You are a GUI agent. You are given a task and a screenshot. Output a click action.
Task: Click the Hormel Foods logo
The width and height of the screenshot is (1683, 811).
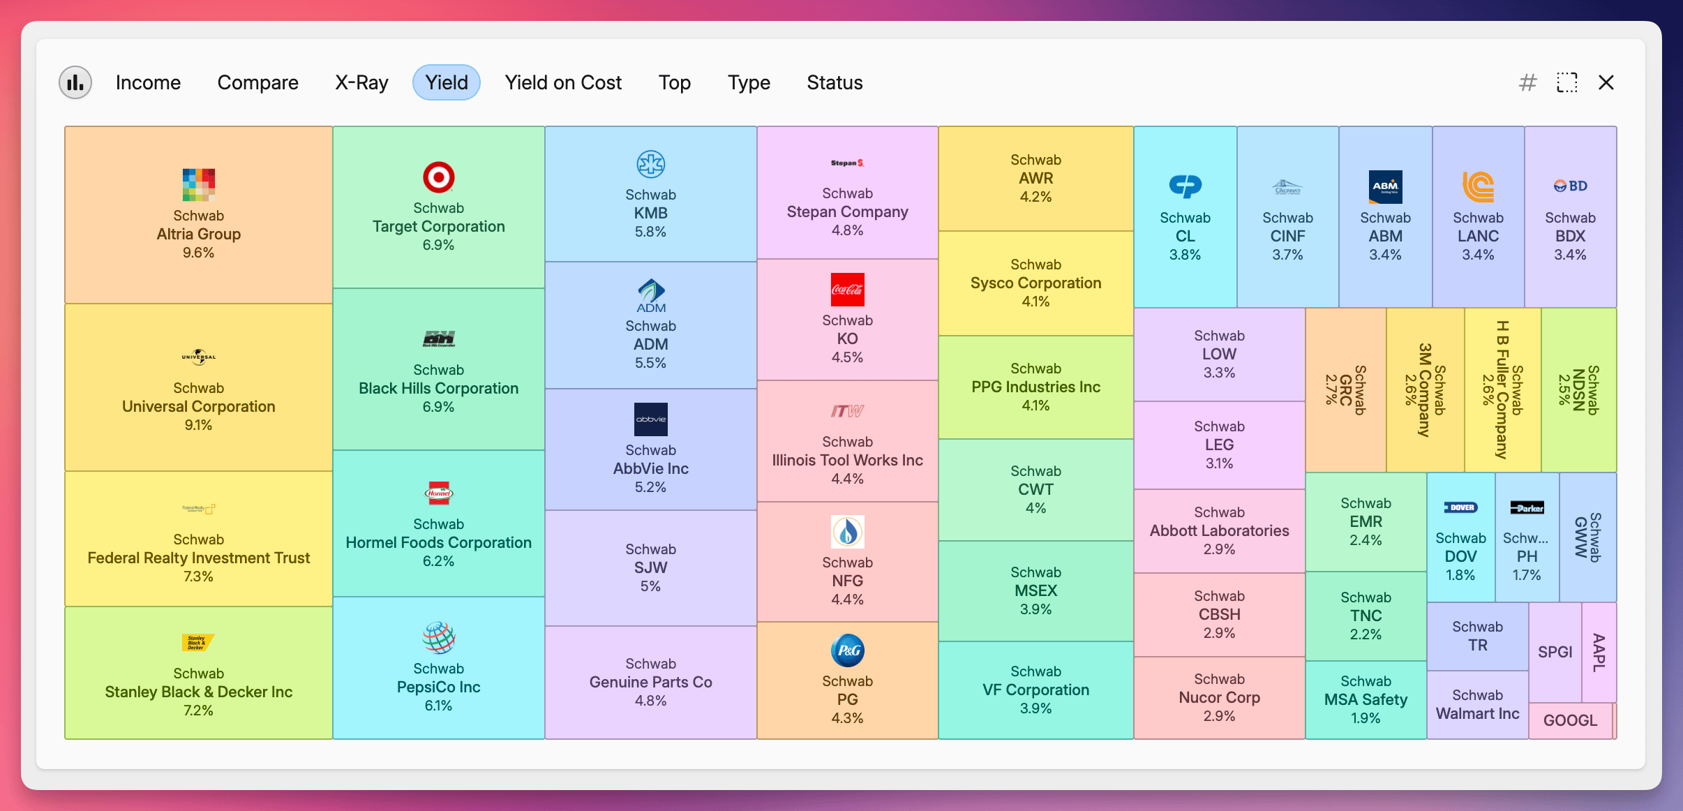[x=439, y=493]
